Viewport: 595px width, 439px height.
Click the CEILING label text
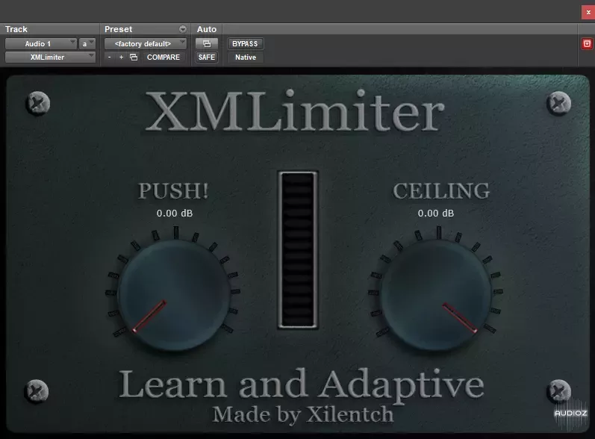click(x=441, y=191)
